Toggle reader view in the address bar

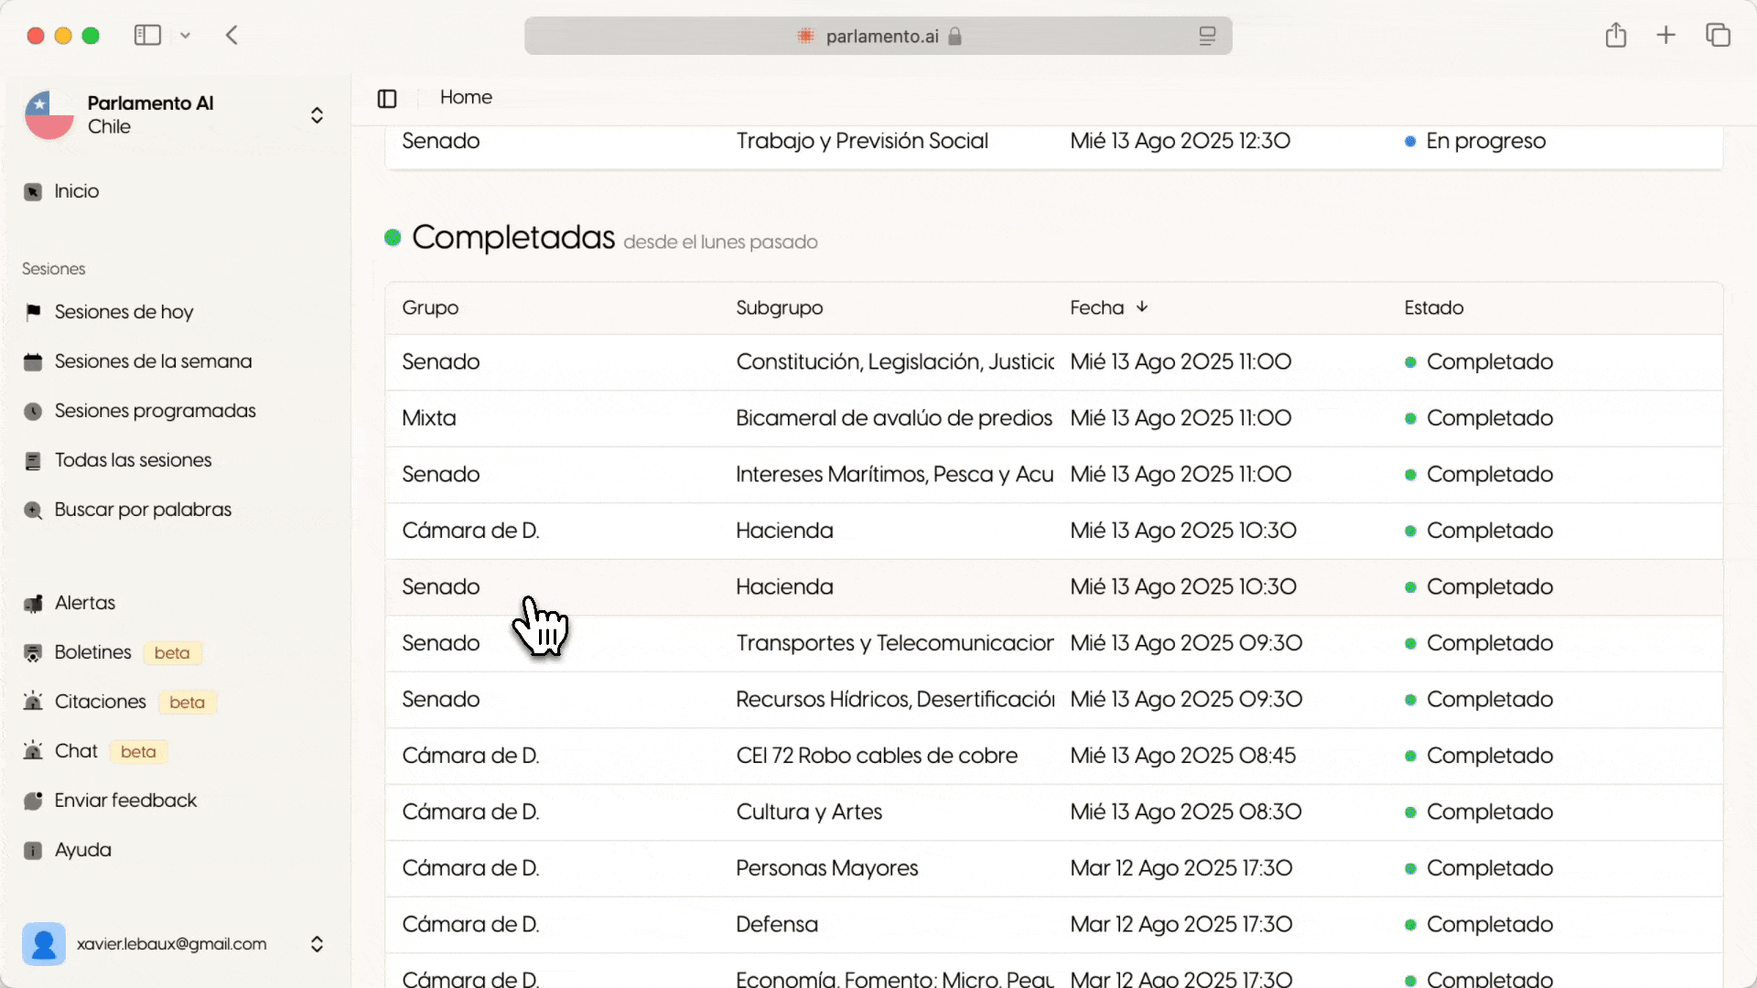tap(1207, 36)
